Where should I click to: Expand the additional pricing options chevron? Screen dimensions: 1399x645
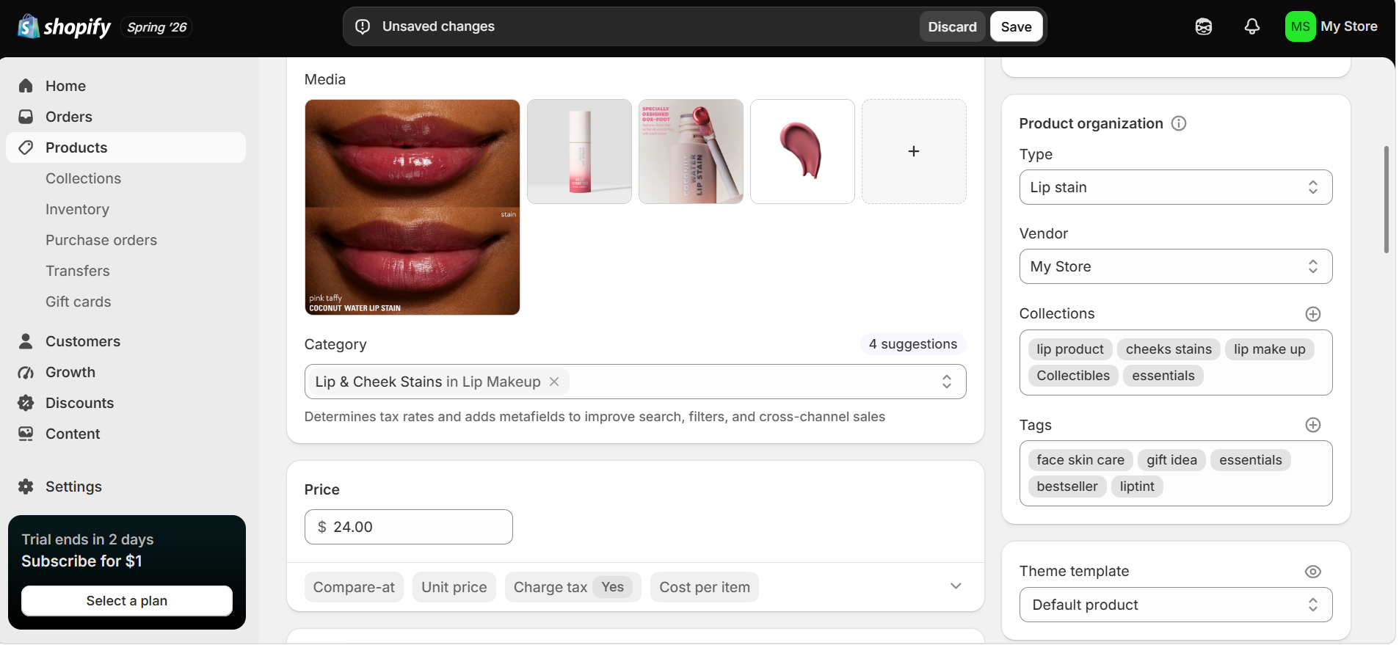click(956, 586)
